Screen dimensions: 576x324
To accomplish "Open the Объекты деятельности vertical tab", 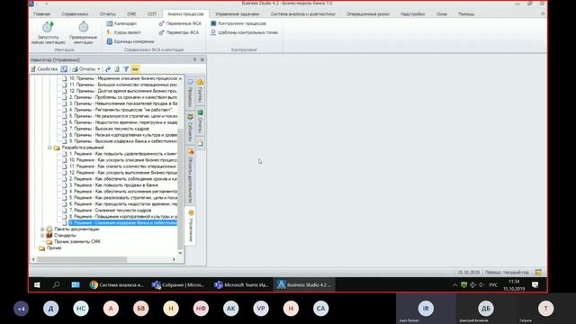I will 190,176.
